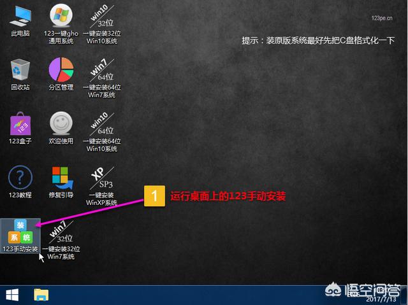Open File Explorer from the taskbar

tap(41, 294)
